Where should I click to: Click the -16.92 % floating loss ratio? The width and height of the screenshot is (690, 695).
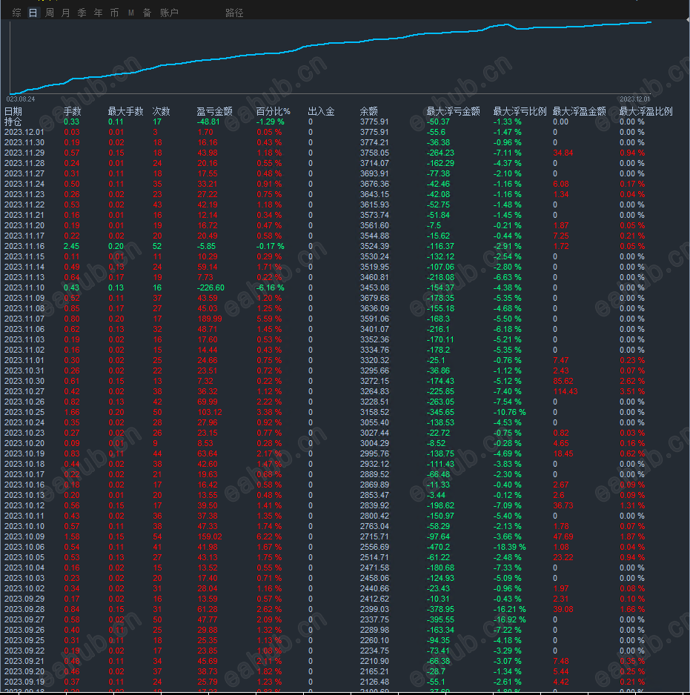coord(509,619)
